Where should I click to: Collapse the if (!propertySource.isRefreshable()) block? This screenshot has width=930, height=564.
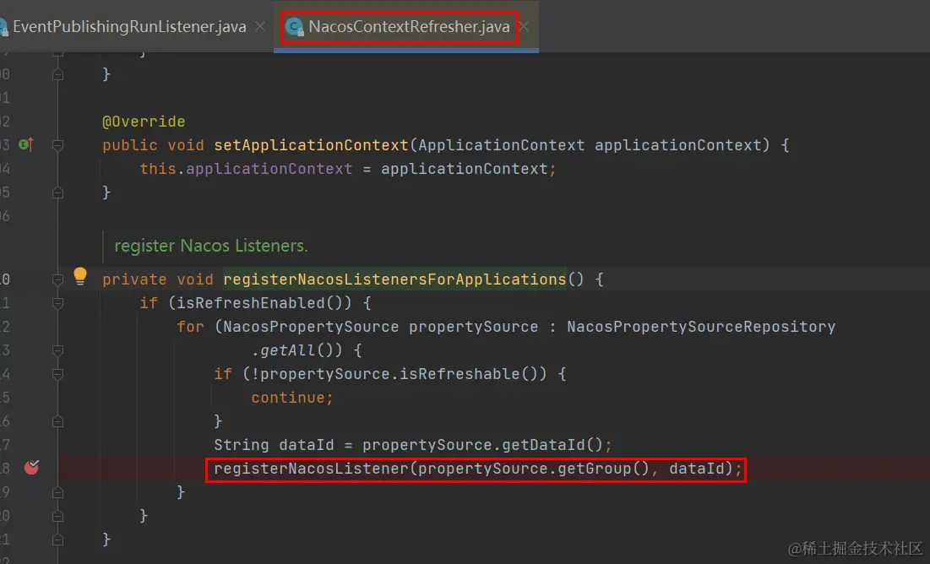click(57, 374)
